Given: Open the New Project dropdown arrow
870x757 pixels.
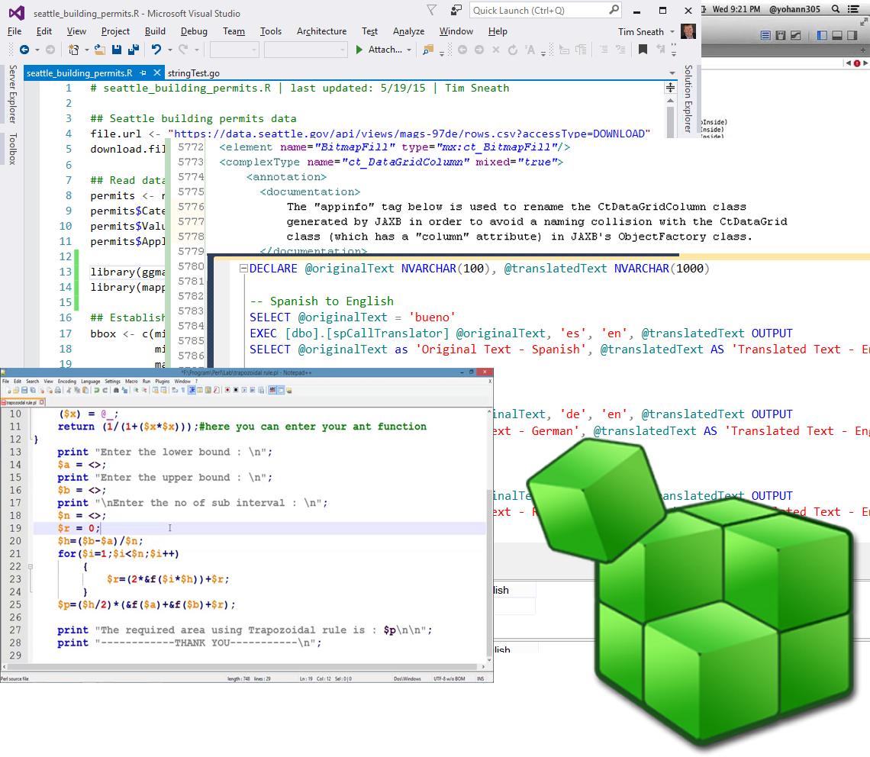Looking at the screenshot, I should coord(86,50).
